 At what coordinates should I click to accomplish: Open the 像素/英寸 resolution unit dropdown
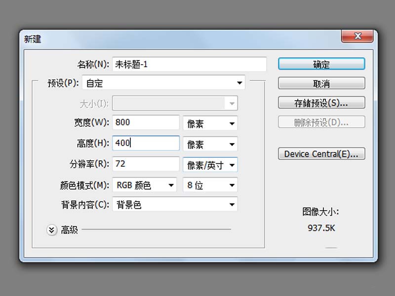[210, 165]
